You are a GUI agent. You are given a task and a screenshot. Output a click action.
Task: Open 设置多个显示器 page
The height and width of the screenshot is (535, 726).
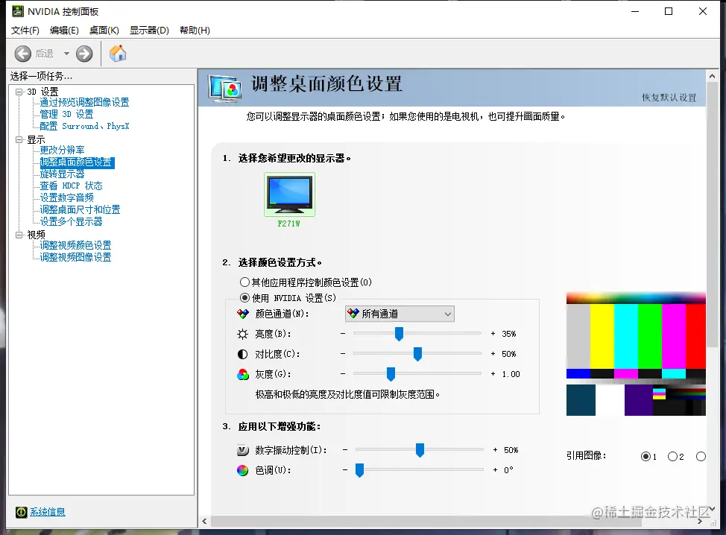click(71, 222)
